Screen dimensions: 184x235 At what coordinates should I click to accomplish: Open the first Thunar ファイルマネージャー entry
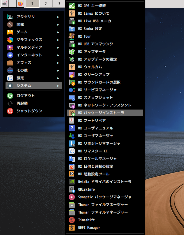pyautogui.click(x=105, y=205)
